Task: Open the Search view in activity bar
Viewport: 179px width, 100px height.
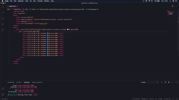Action: point(3,12)
